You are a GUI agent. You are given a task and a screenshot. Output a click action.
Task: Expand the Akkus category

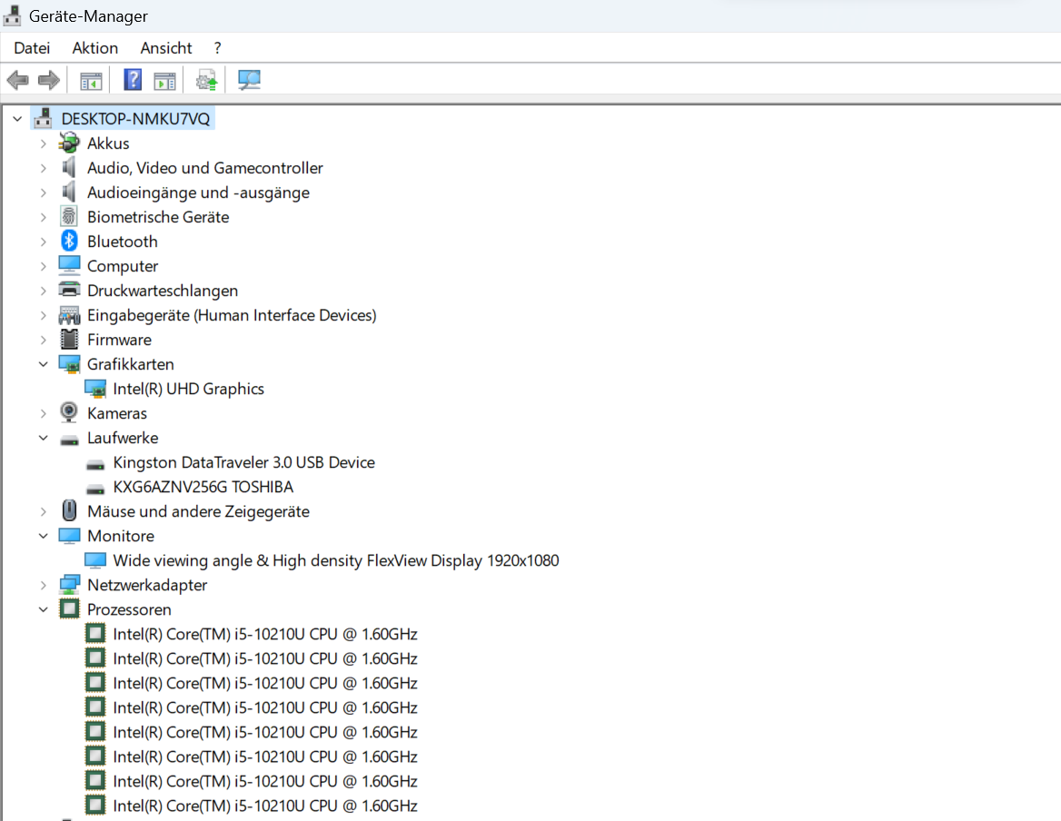coord(44,143)
